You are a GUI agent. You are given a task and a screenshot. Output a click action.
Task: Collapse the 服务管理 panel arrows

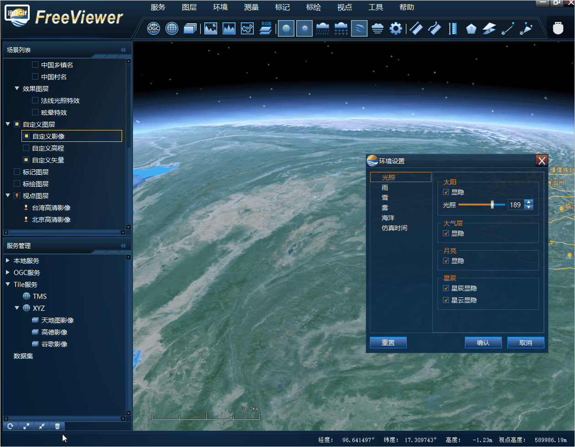(123, 246)
